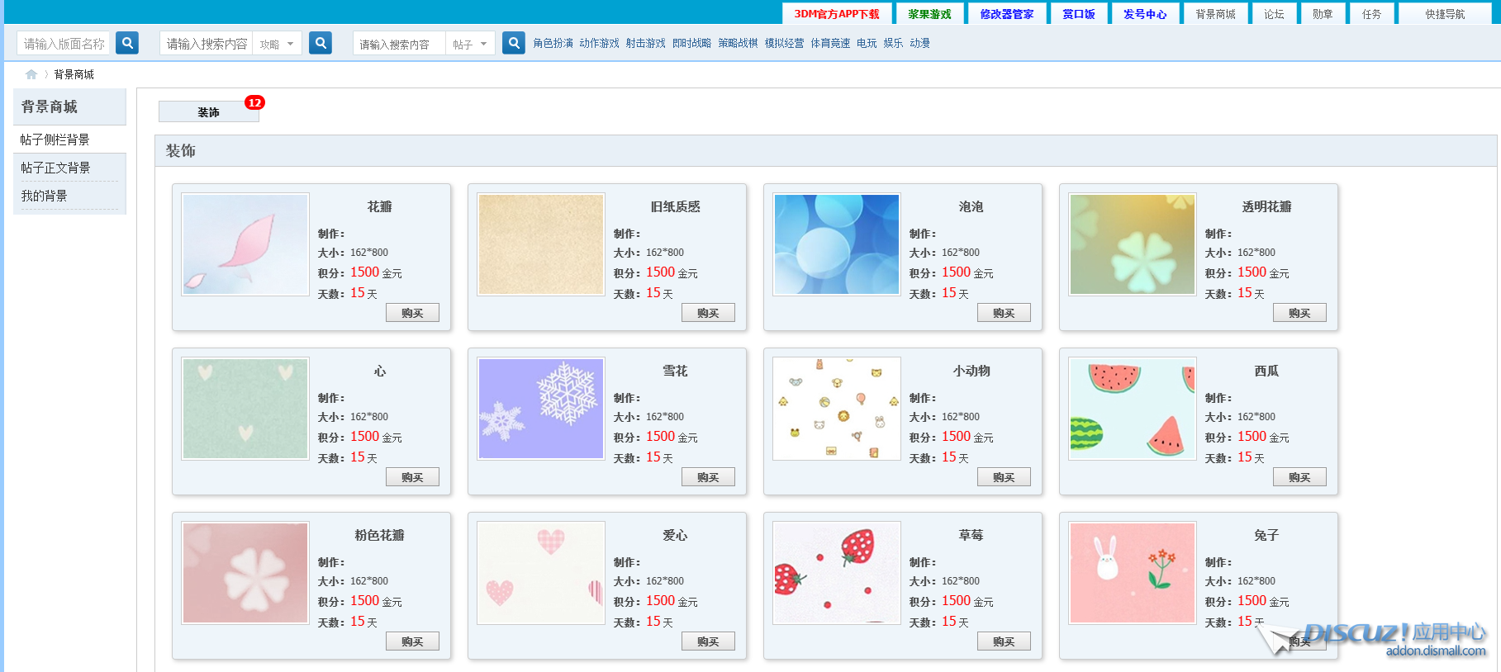Screen dimensions: 1501x672
Task: Buy the 透明花瓣 background
Action: click(1299, 313)
